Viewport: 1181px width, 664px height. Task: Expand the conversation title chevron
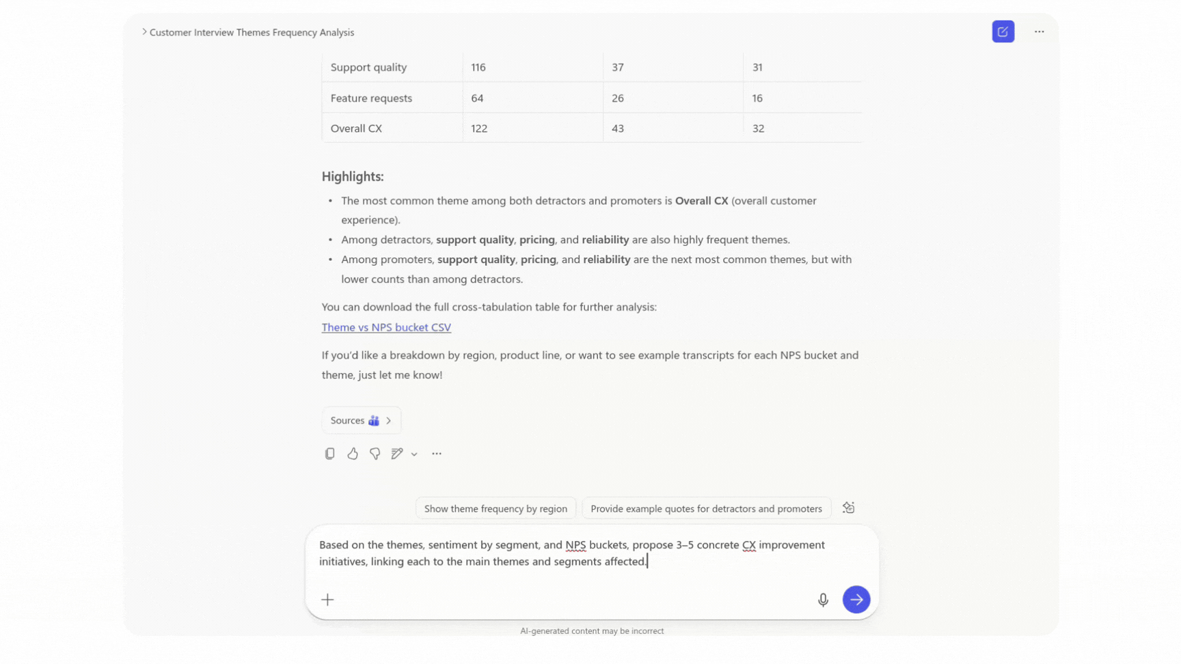[144, 31]
